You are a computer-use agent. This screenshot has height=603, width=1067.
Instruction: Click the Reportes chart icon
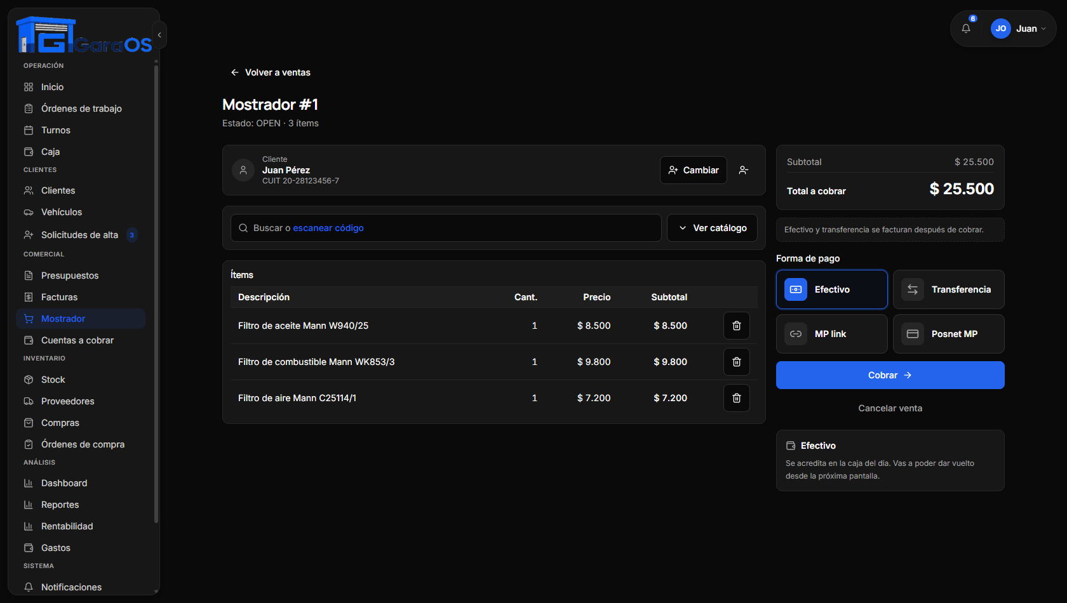(x=29, y=505)
